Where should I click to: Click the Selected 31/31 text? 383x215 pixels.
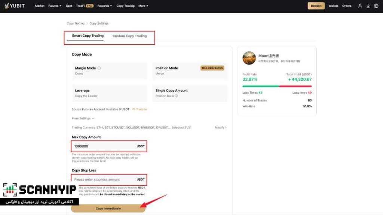coord(181,128)
